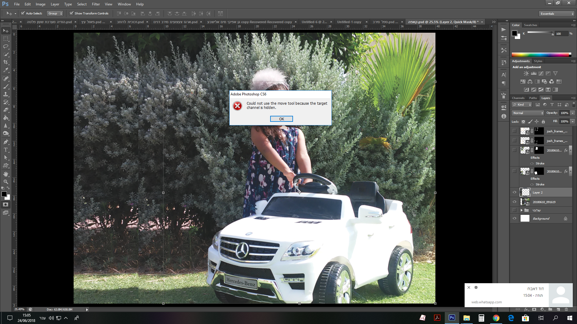Screen dimensions: 577x324
Task: Click OK in the error dialog
Action: tap(281, 119)
